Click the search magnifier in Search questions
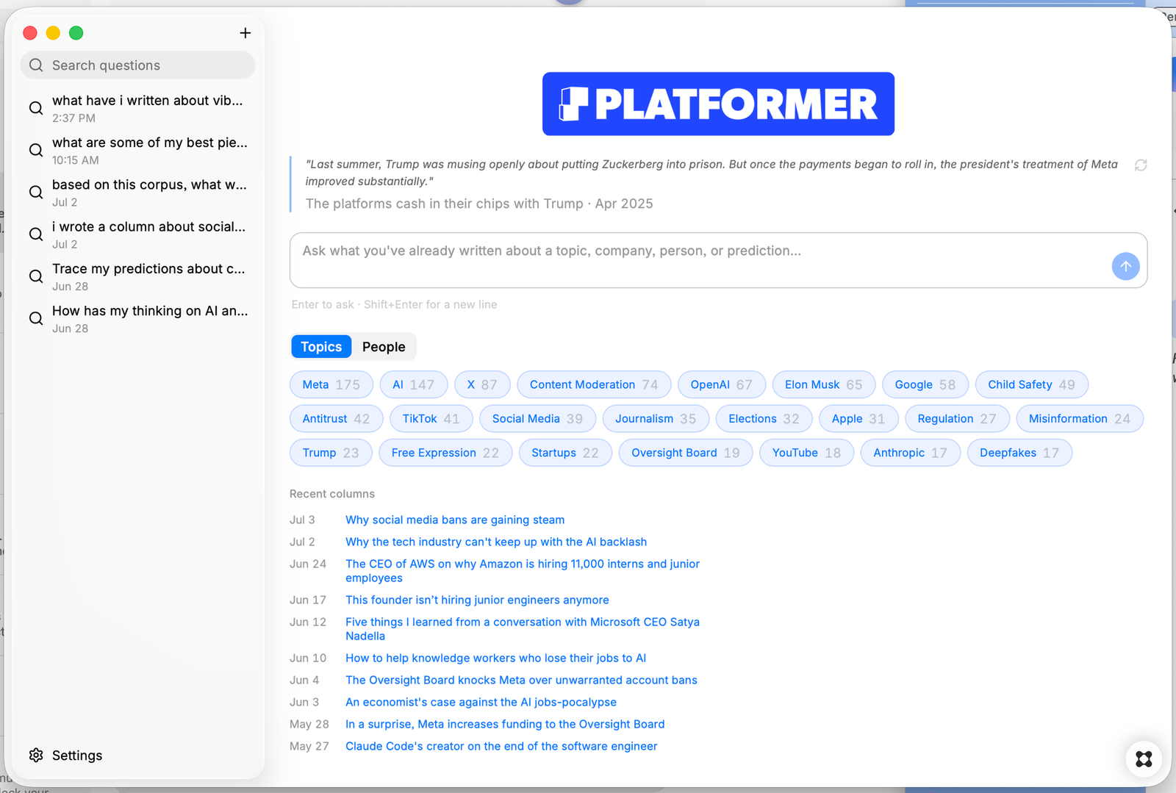The width and height of the screenshot is (1176, 793). click(36, 65)
